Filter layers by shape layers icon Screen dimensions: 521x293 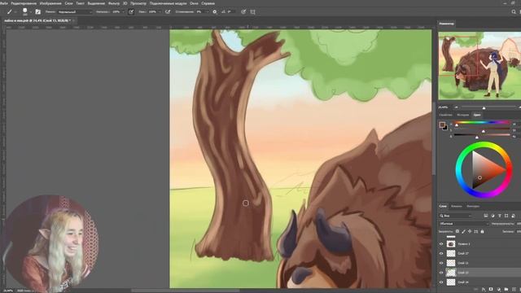[506, 216]
